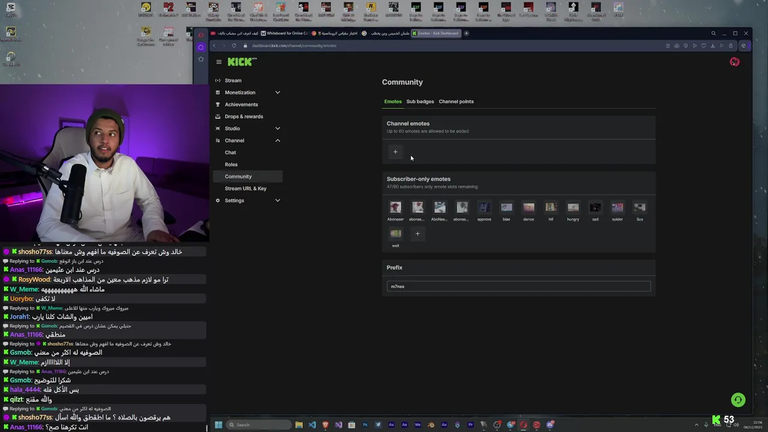Click the browser back arrow
This screenshot has width=768, height=432.
click(x=214, y=46)
